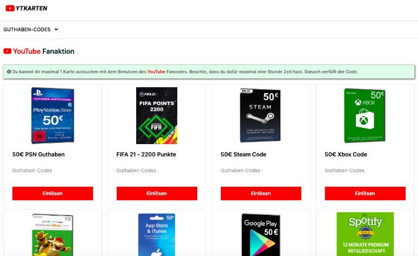Open the Guthaben-Codes dropdown menu
The width and height of the screenshot is (418, 256).
[x=31, y=29]
